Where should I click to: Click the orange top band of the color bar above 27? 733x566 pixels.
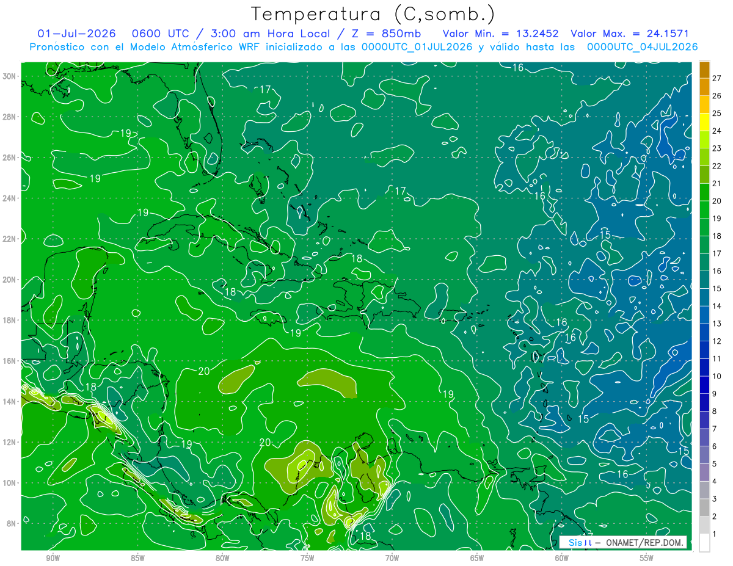pos(704,70)
